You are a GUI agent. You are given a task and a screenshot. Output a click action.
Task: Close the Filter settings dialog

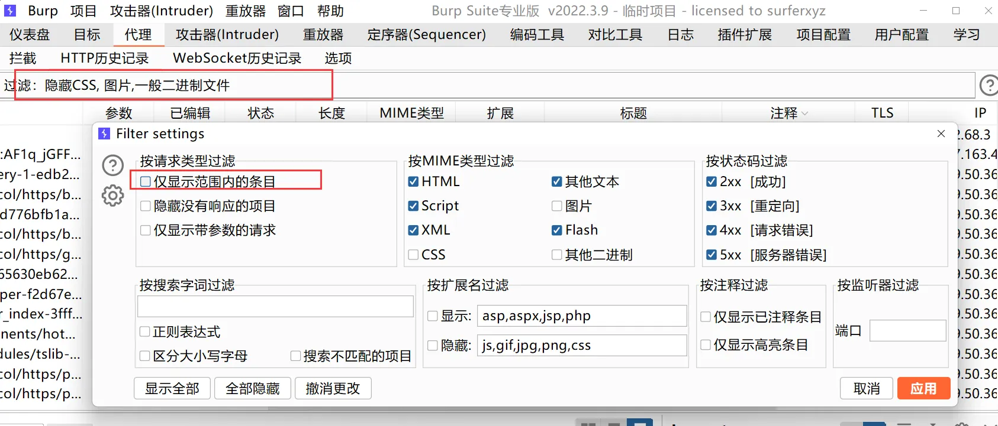pos(941,134)
